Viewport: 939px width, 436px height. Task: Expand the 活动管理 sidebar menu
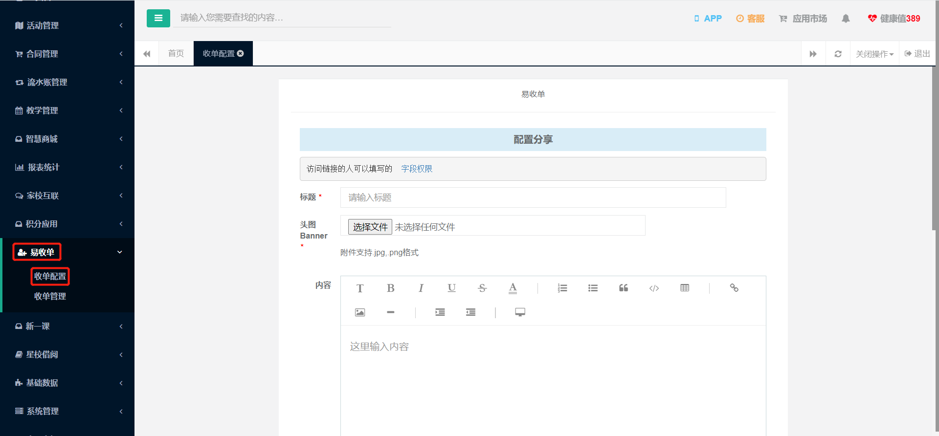pyautogui.click(x=67, y=25)
